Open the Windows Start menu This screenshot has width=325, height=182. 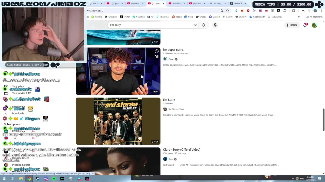coord(4,179)
